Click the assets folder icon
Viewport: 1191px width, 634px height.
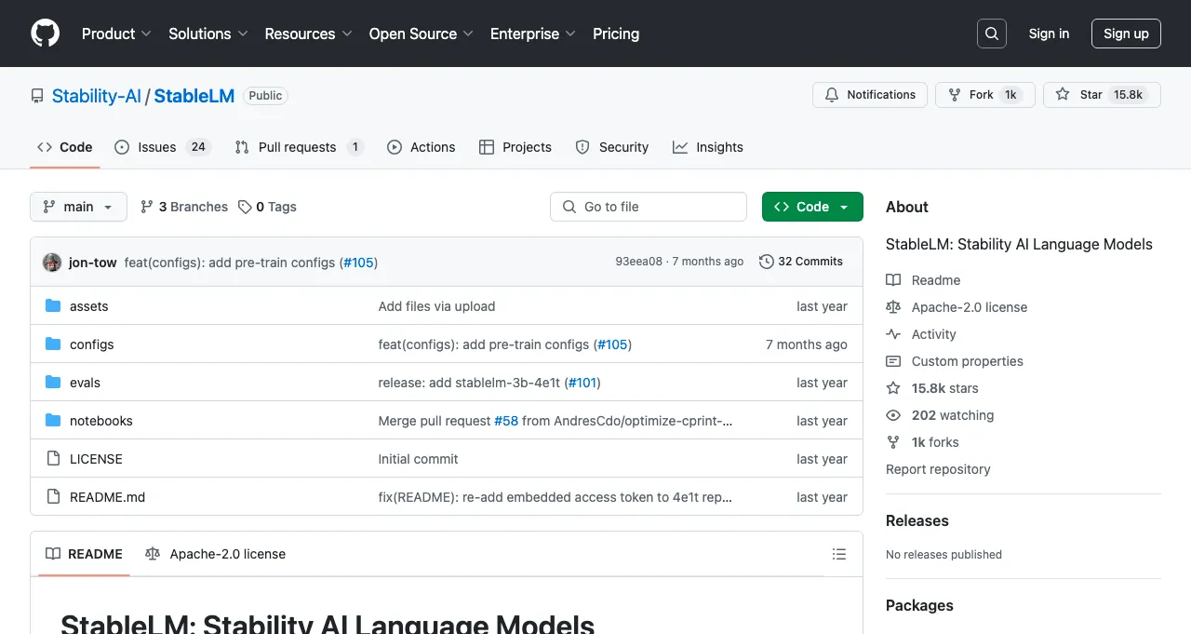(53, 306)
